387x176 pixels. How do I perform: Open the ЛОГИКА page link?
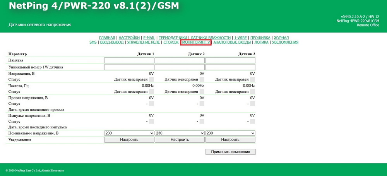pos(261,42)
